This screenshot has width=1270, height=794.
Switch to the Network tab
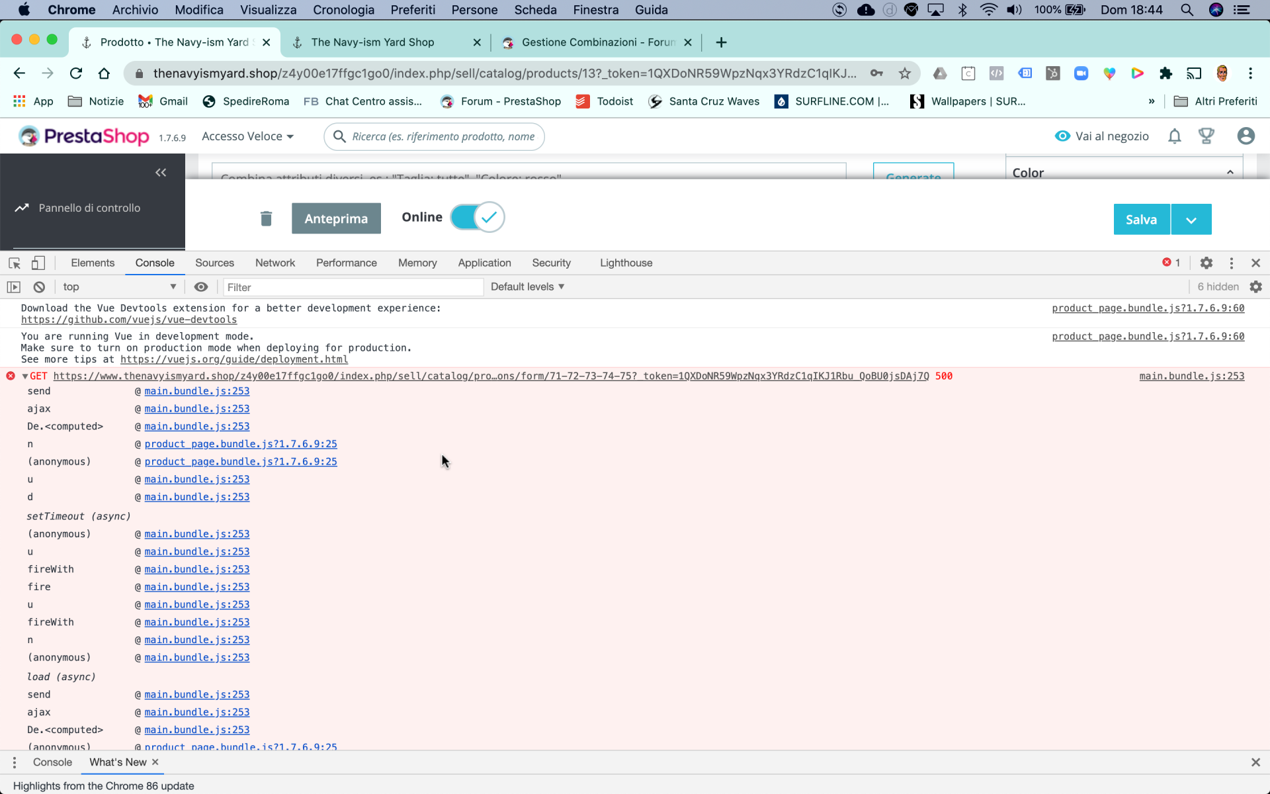point(275,263)
